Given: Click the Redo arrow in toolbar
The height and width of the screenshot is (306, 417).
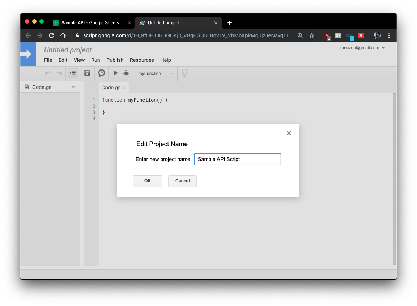Looking at the screenshot, I should [x=59, y=73].
